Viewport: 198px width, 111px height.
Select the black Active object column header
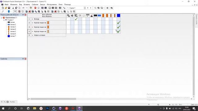pos(96,15)
